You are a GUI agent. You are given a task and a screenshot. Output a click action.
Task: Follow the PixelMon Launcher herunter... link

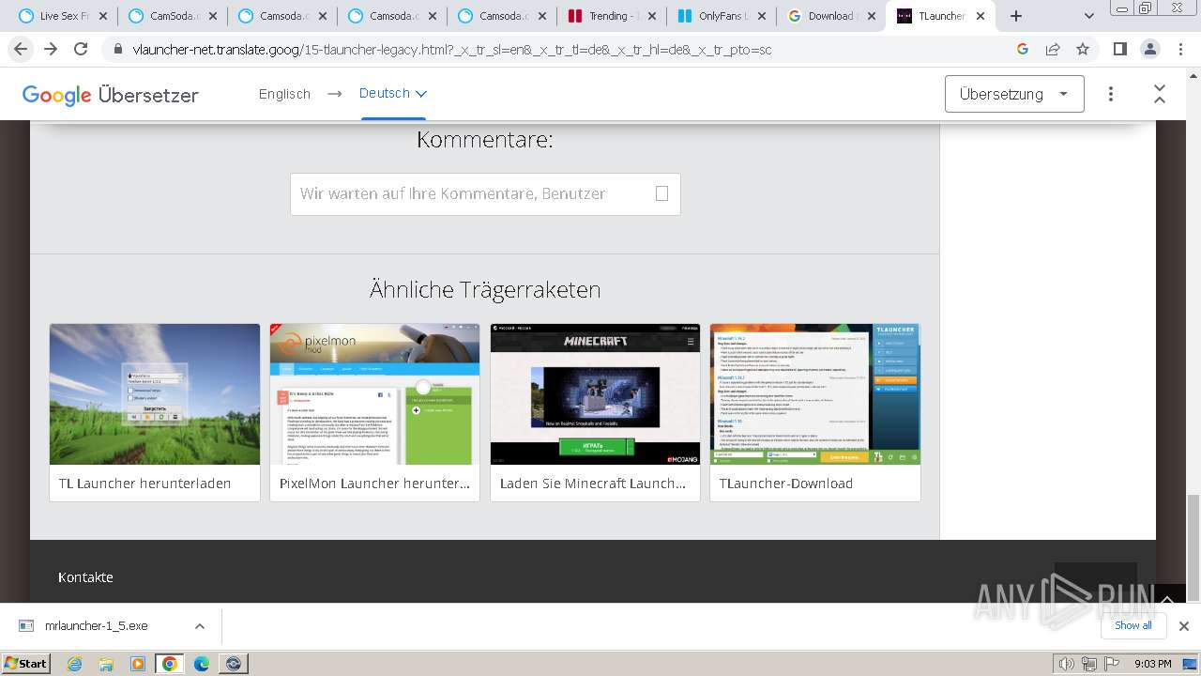(374, 484)
